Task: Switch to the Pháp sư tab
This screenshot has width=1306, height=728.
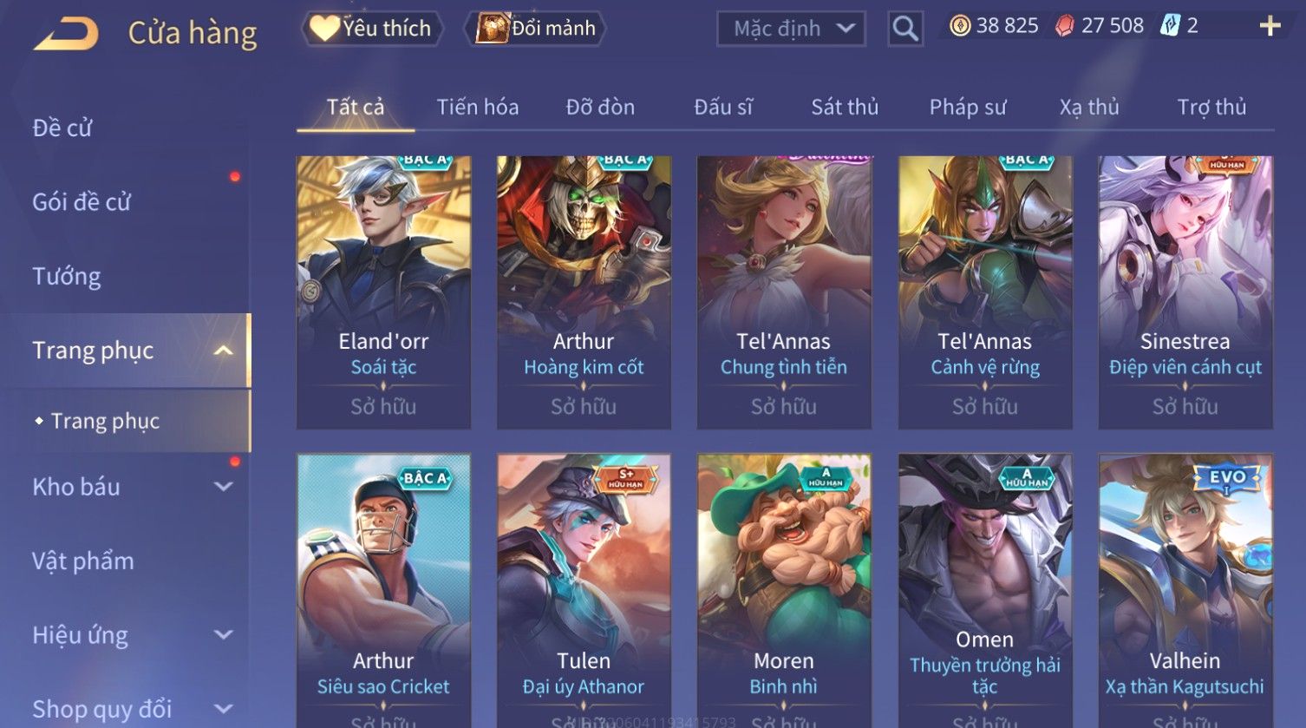Action: [968, 107]
